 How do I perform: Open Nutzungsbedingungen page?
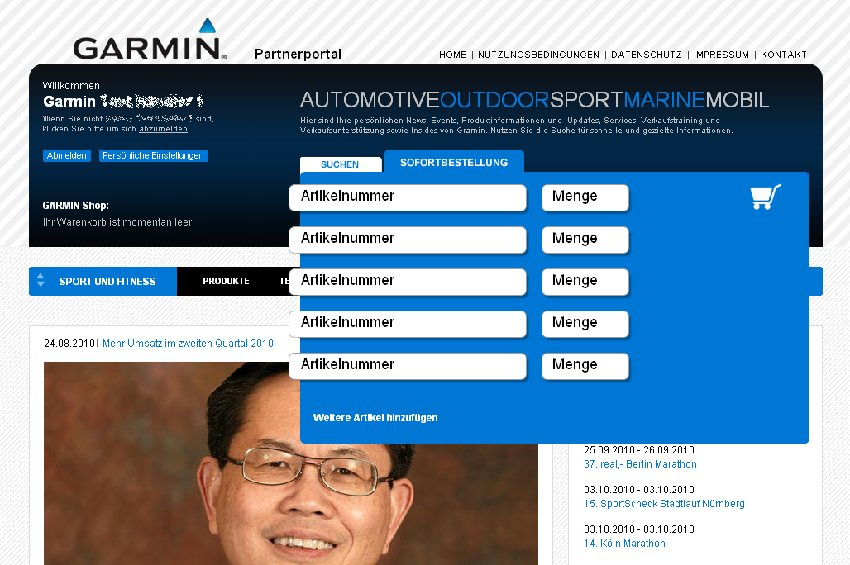point(538,55)
